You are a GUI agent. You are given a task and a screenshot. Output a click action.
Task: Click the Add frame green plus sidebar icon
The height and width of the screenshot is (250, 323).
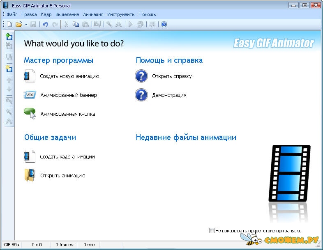coord(9,37)
